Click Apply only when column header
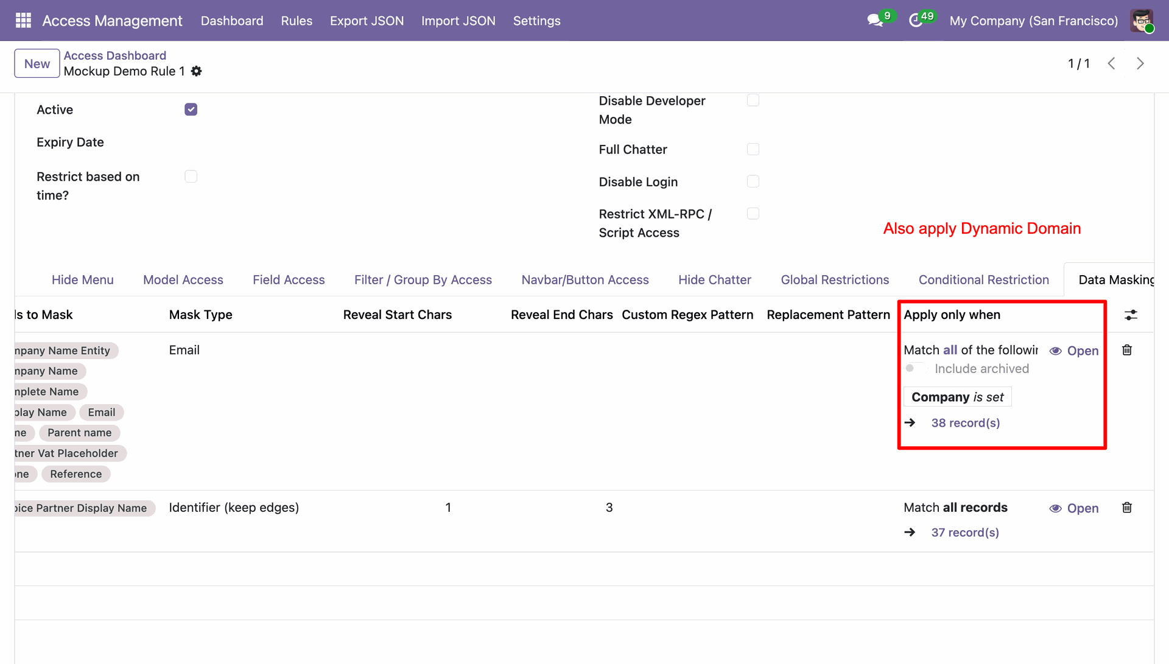Screen dimensions: 1169x664 tap(952, 315)
